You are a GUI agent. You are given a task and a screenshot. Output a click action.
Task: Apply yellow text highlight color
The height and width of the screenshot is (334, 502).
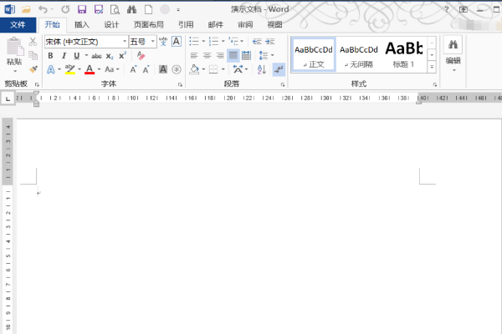coord(69,69)
